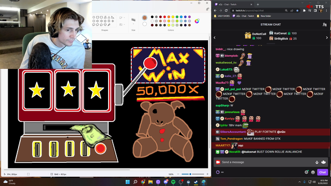331x186 pixels.
Task: Select the four-point star shape in Paint
Action: pos(113,21)
